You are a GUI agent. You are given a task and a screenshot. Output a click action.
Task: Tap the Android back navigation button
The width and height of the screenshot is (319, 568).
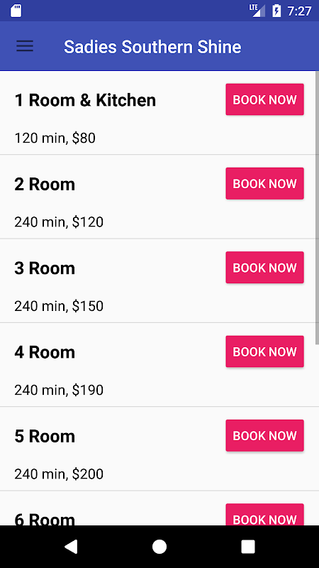[x=71, y=547]
